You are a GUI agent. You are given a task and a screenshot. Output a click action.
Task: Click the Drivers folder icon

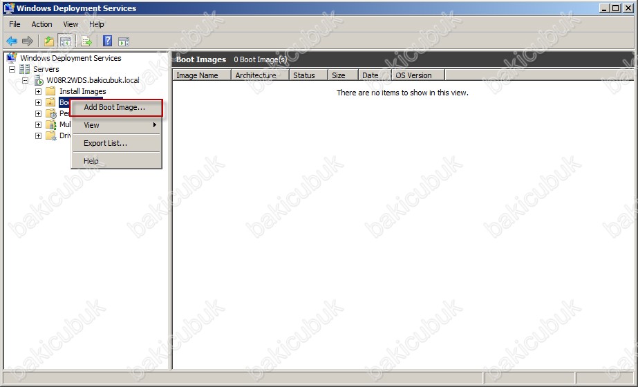(51, 135)
